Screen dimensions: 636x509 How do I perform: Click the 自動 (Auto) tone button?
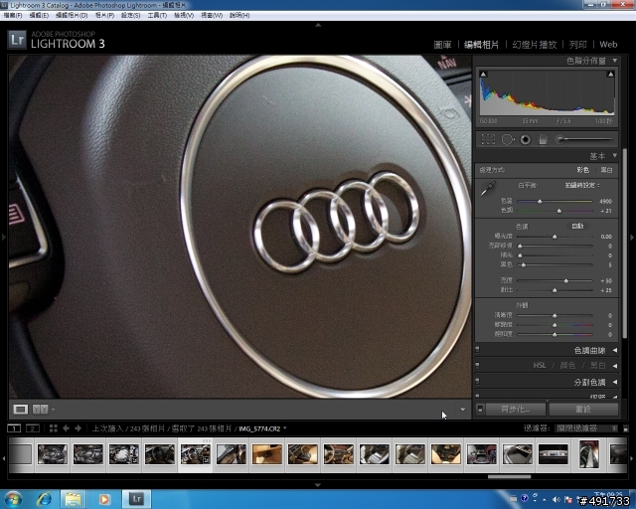(577, 226)
